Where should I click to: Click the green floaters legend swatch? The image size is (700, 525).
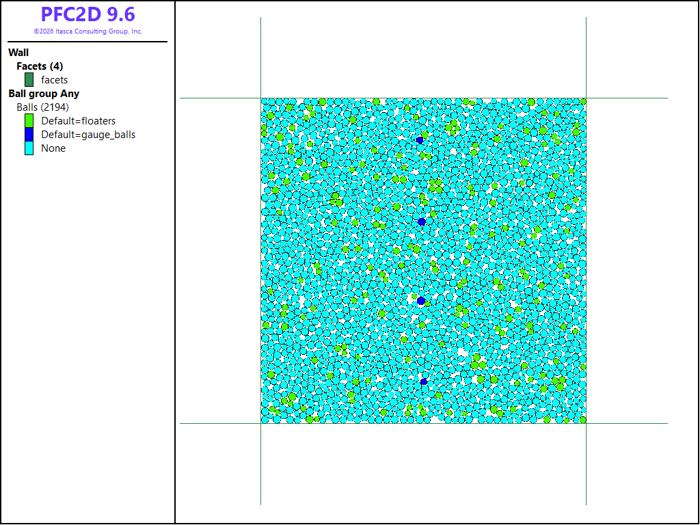29,121
